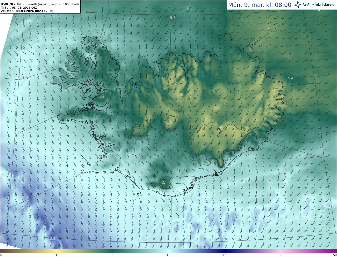
Task: Click the 6.5 value label on the map
Action: (x=190, y=8)
